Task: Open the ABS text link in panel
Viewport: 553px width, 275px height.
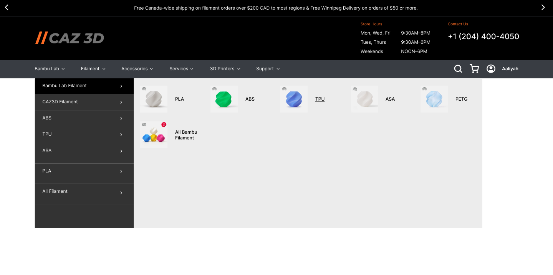Action: click(250, 99)
